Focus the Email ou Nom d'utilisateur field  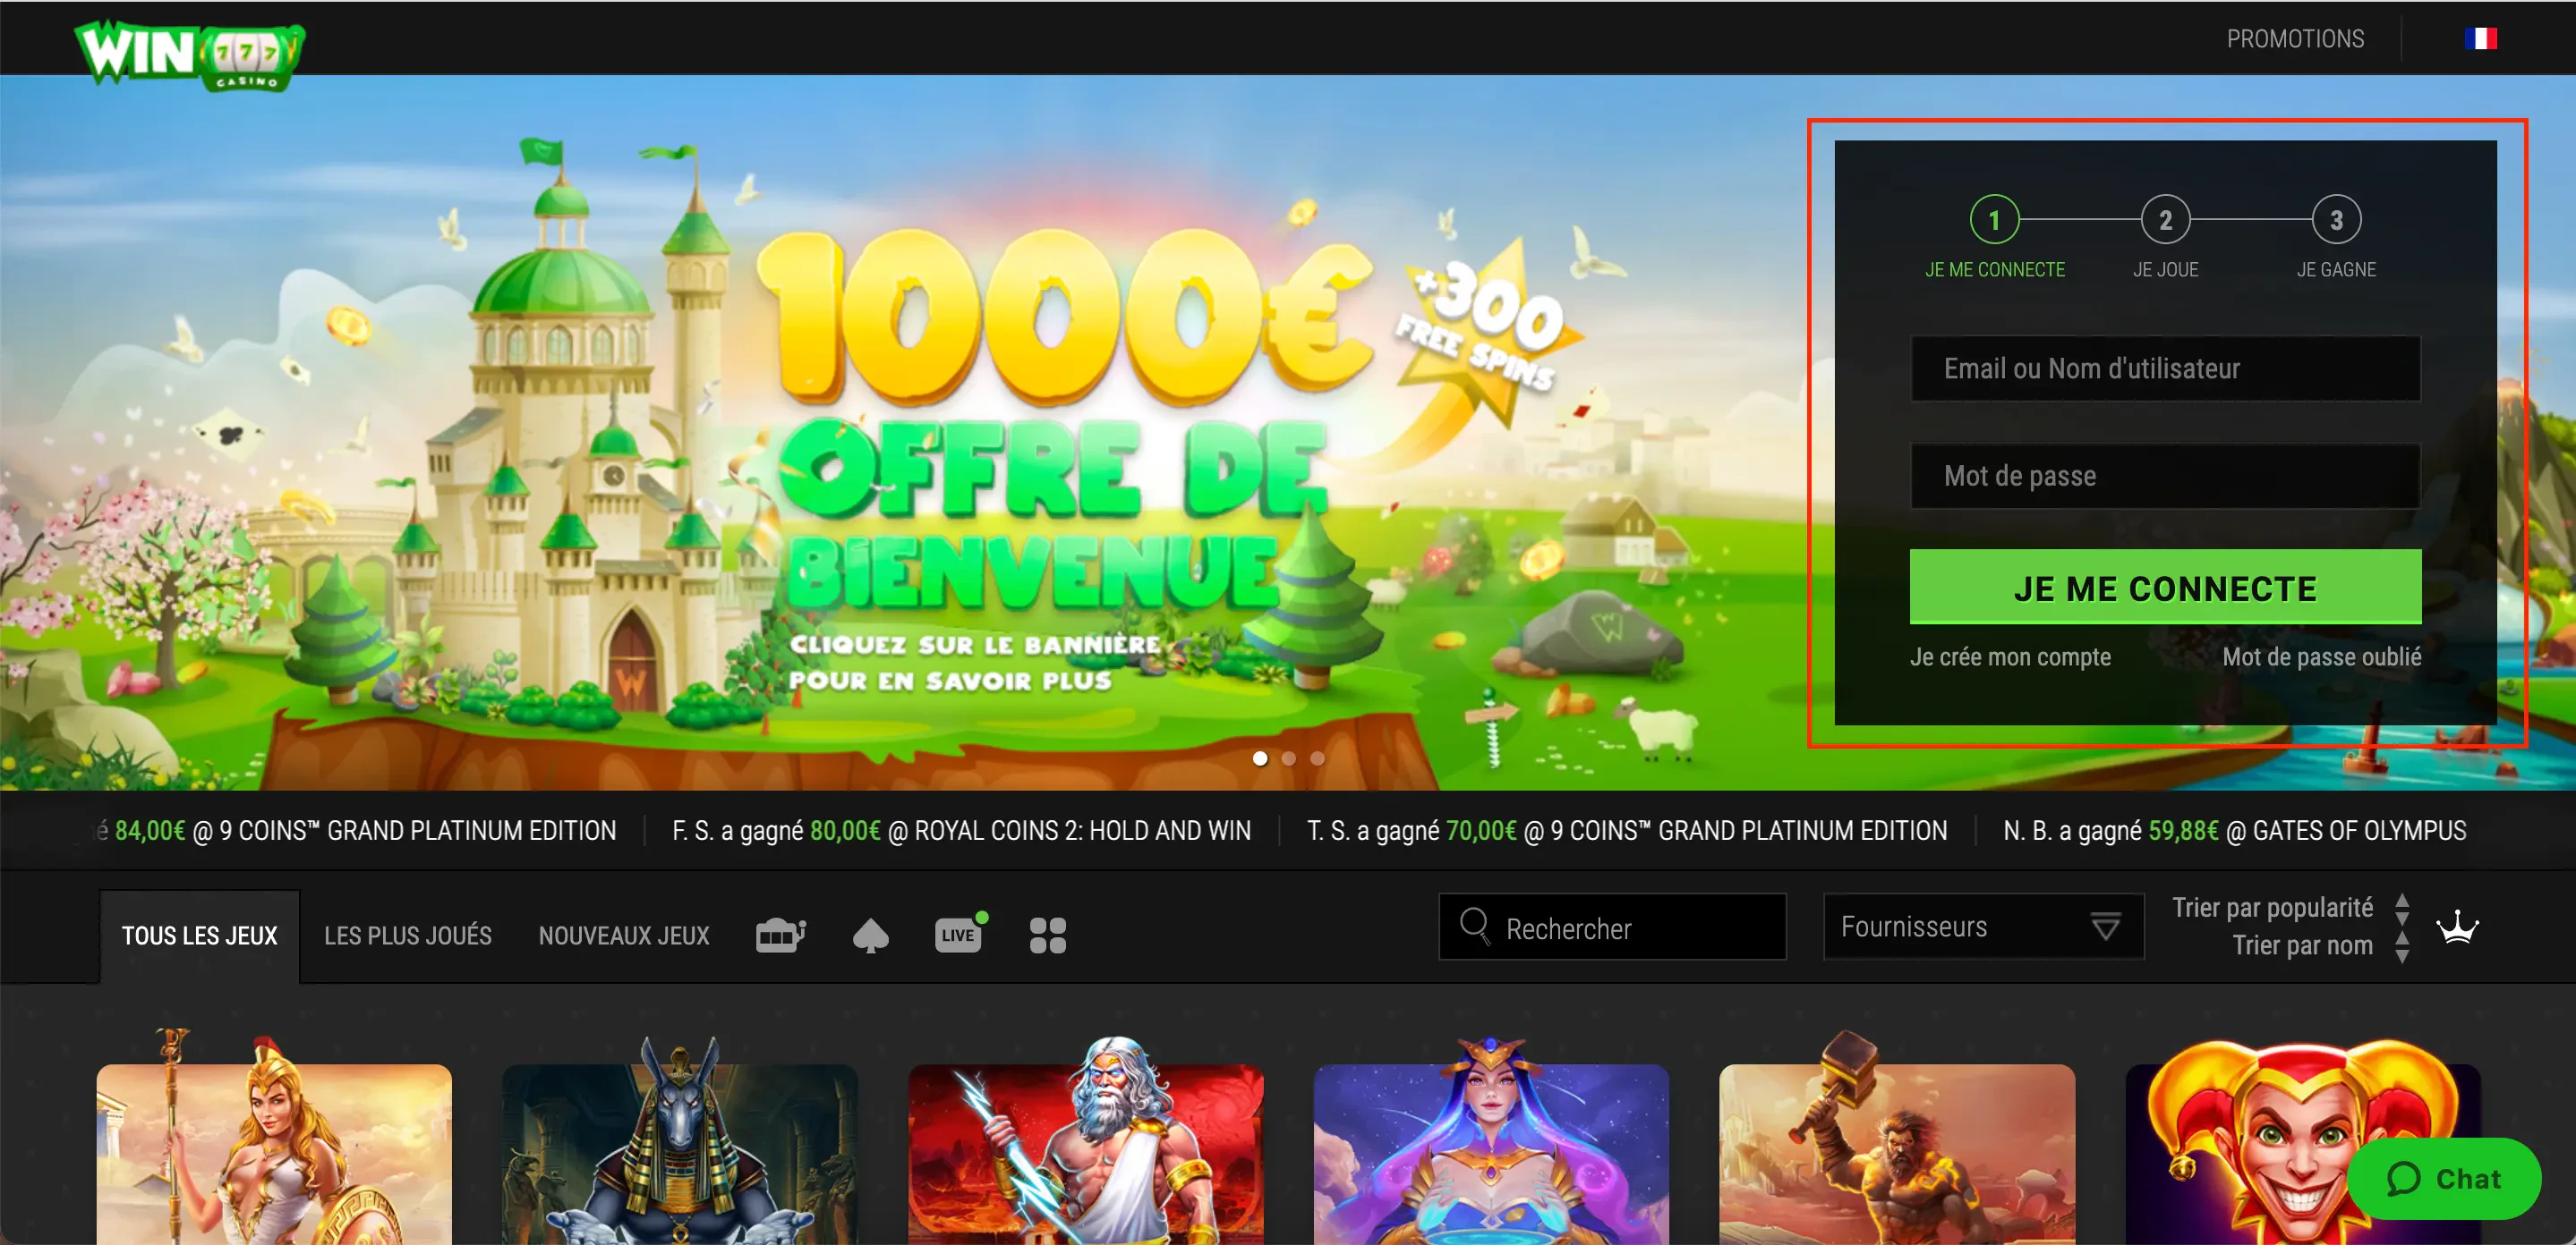coord(2165,368)
